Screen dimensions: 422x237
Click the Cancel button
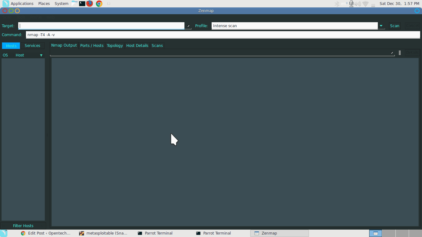tap(412, 26)
